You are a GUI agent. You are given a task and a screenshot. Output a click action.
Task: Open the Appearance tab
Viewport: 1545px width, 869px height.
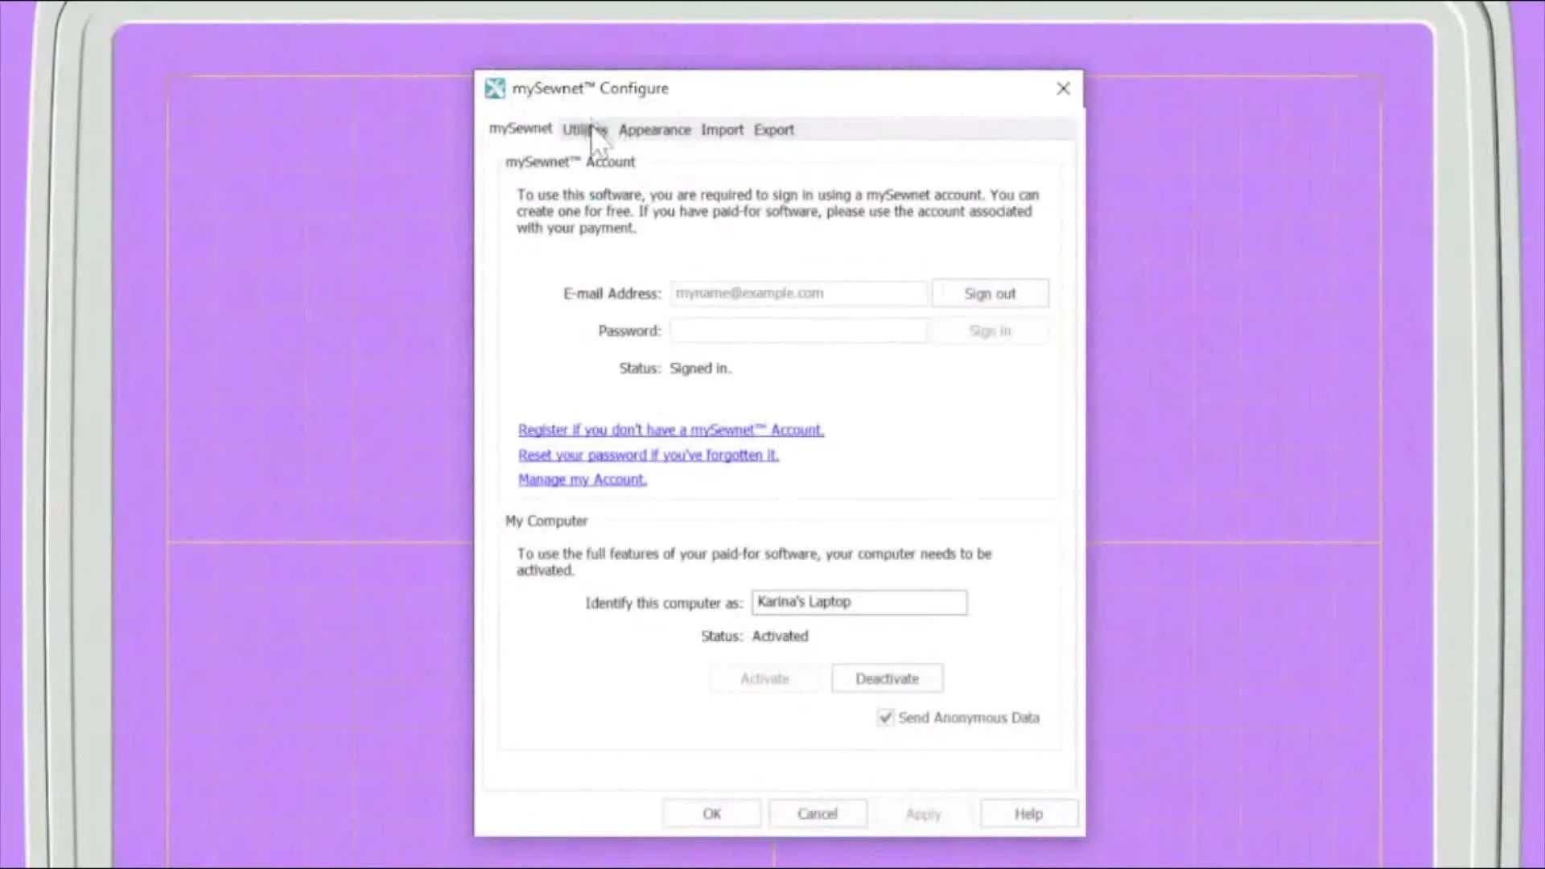point(654,130)
